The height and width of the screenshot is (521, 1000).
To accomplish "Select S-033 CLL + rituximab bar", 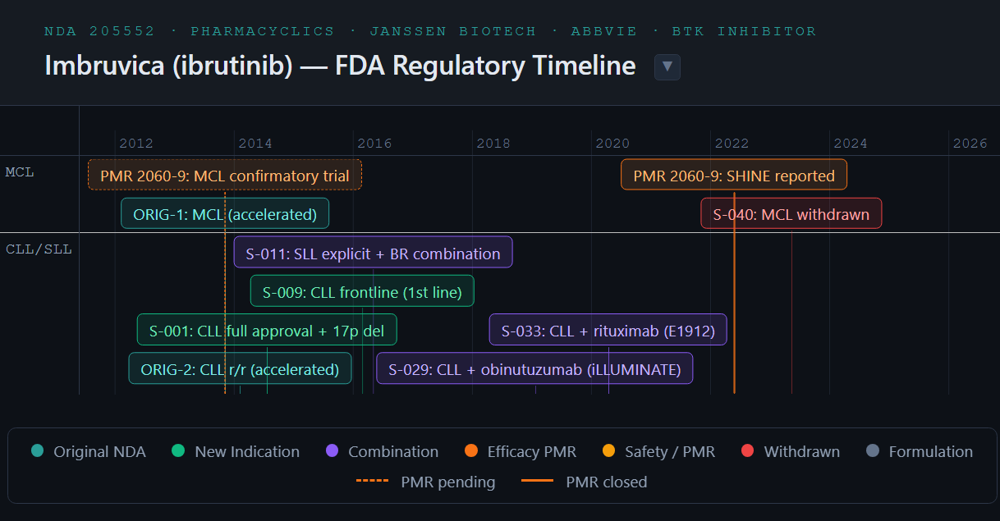I will point(608,331).
